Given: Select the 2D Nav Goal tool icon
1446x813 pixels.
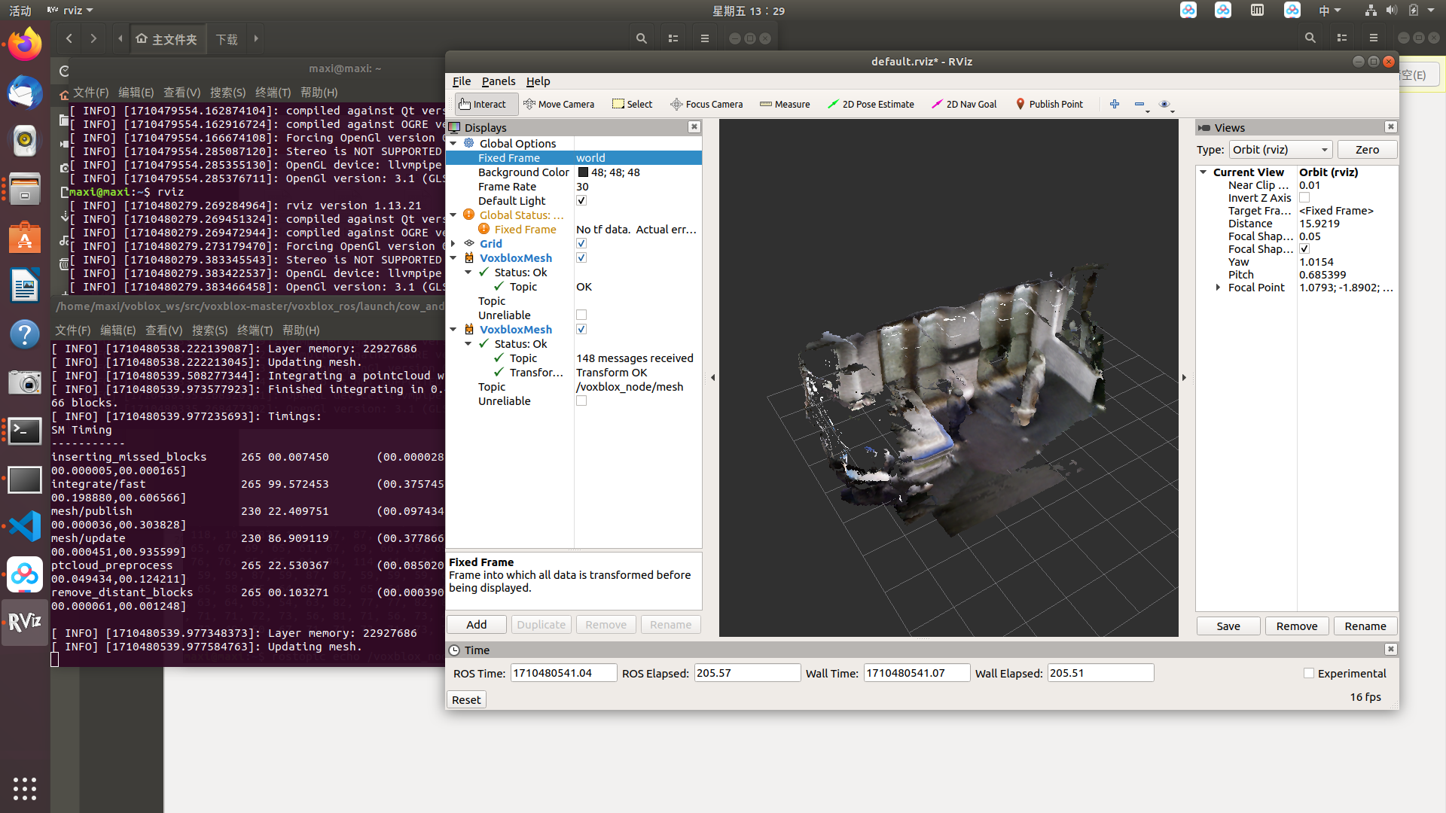Looking at the screenshot, I should point(935,103).
